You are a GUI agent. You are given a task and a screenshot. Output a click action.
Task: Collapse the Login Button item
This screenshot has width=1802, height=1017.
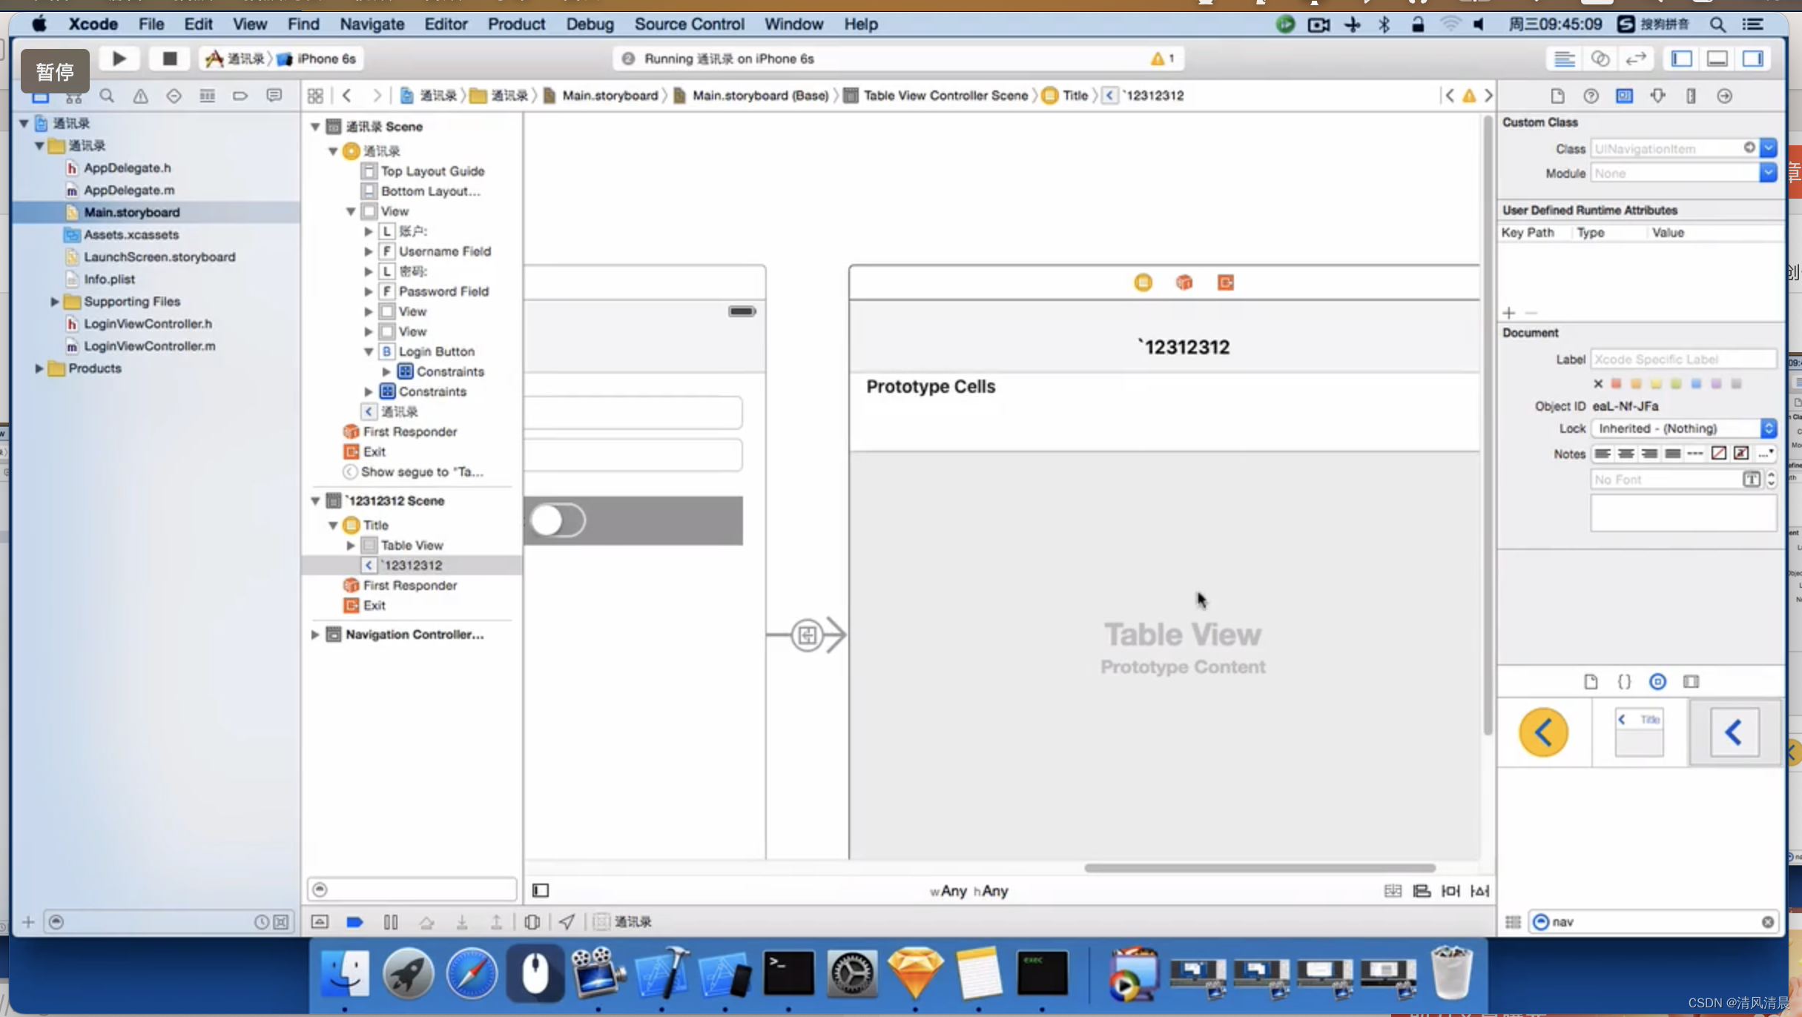click(x=369, y=352)
